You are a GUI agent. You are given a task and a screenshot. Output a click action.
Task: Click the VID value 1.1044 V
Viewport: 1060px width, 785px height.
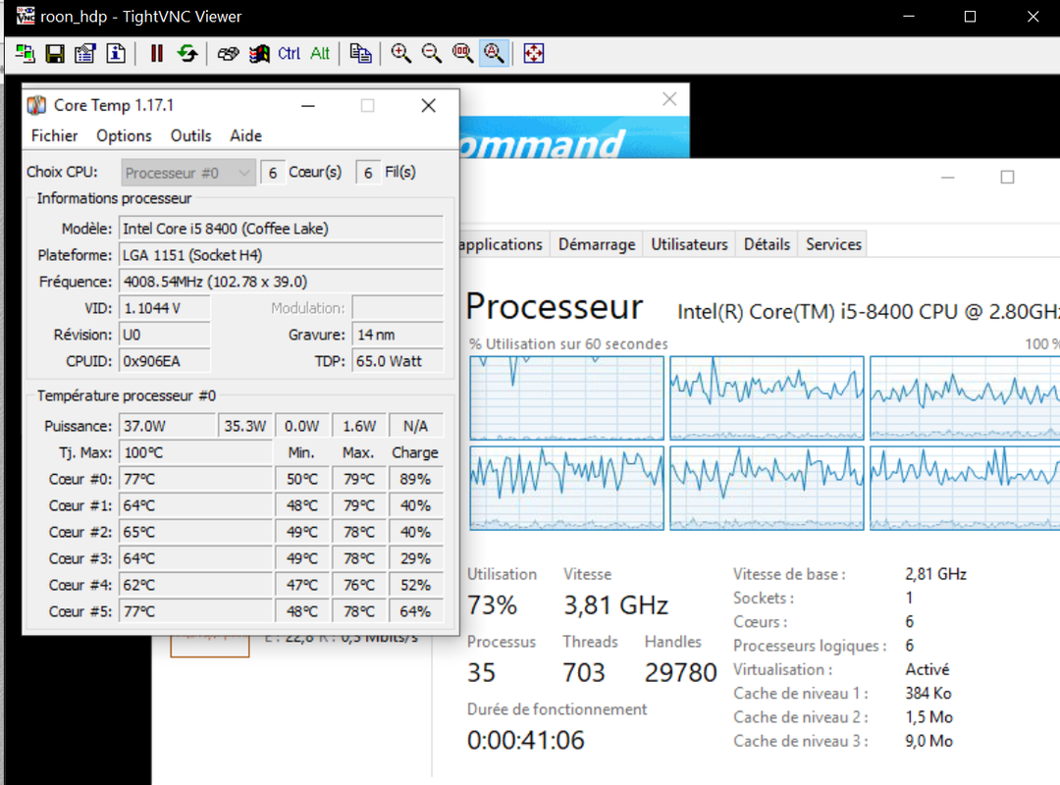tap(165, 308)
